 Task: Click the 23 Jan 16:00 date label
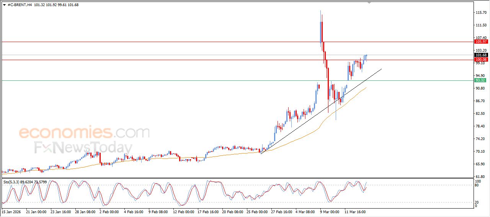click(x=61, y=211)
